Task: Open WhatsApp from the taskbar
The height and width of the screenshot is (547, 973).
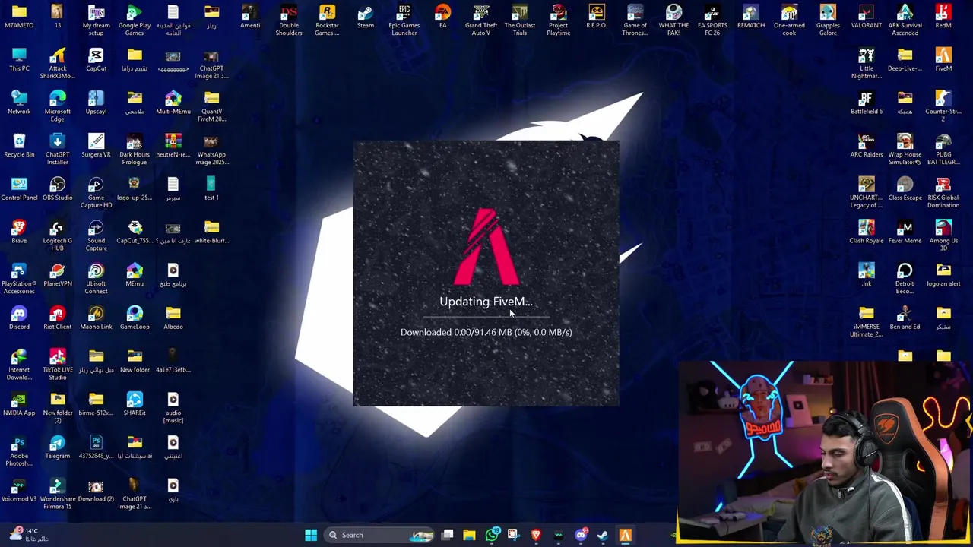Action: click(x=492, y=535)
